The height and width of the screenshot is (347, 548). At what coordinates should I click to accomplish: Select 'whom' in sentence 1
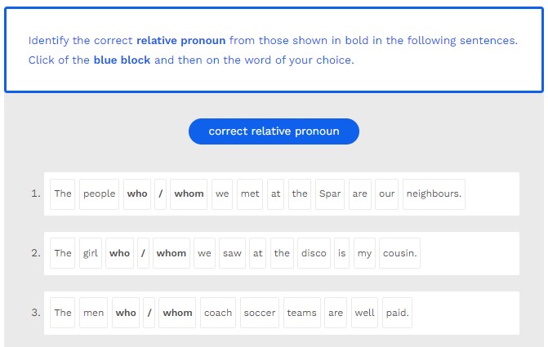coord(189,194)
